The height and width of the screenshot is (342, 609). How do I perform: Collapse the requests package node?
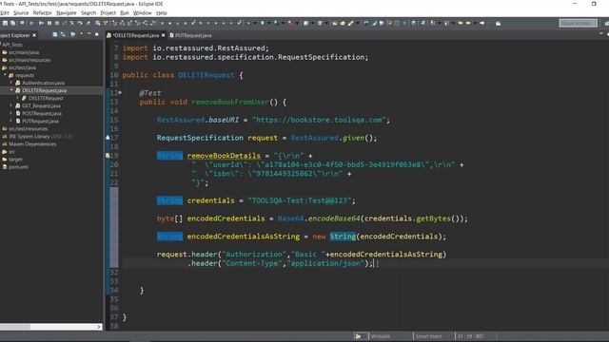click(5, 75)
